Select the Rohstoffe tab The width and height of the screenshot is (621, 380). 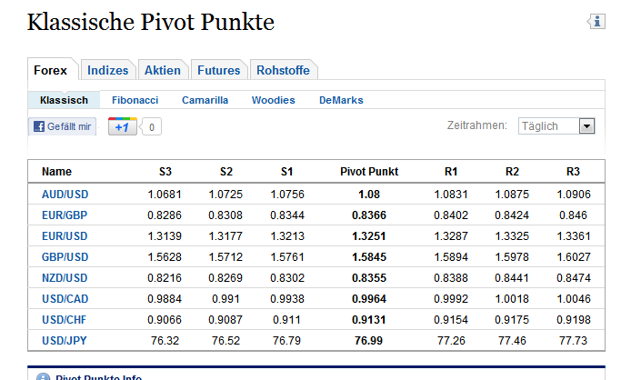[x=283, y=70]
